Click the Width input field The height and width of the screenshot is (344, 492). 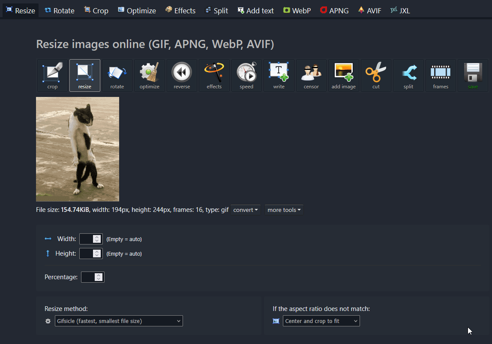pyautogui.click(x=86, y=239)
